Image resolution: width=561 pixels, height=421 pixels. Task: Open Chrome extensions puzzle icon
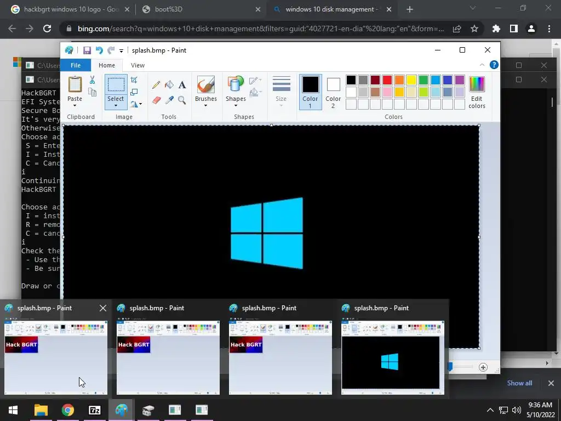tap(496, 29)
